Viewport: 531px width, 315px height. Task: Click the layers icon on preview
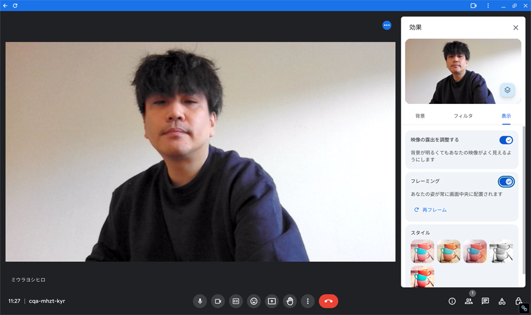[x=507, y=90]
